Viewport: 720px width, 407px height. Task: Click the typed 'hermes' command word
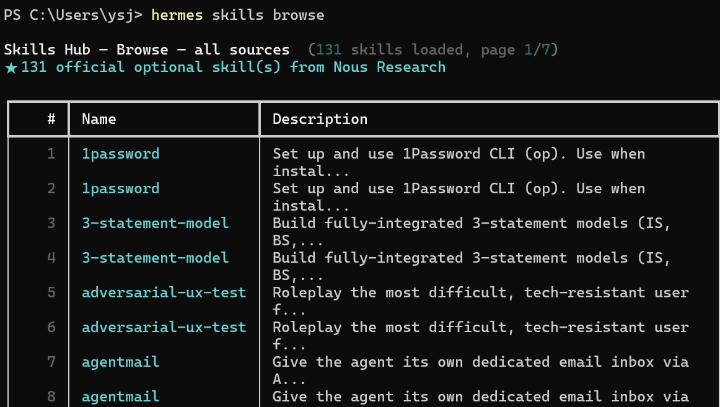(177, 15)
